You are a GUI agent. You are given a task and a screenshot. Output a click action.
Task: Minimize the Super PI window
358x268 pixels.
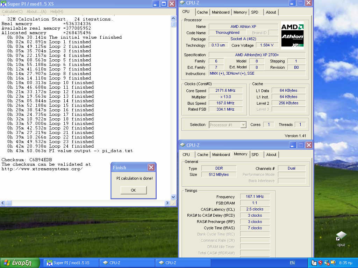point(156,3)
